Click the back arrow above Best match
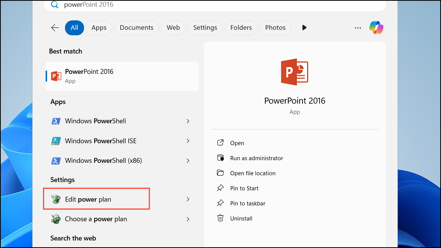This screenshot has height=248, width=441. tap(55, 28)
